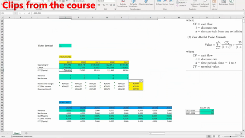
Task: Click the horizontal scrollbar thumb
Action: (158, 133)
